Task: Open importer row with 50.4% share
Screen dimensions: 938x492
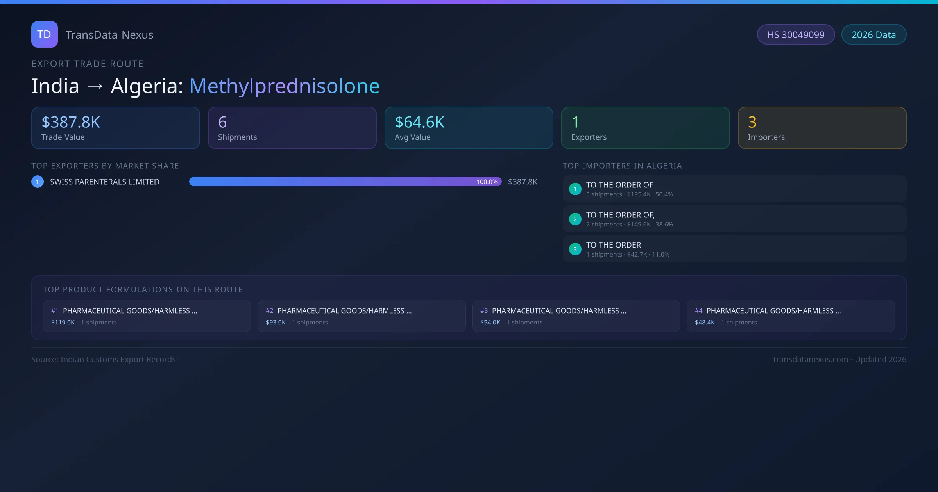Action: point(734,189)
